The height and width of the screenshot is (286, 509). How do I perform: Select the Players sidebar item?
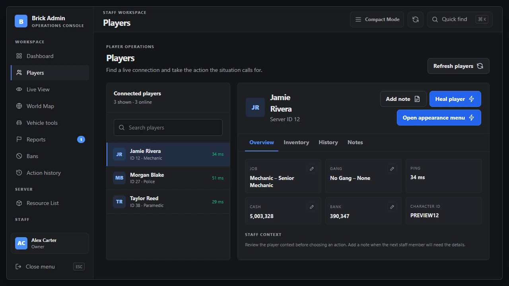click(50, 73)
